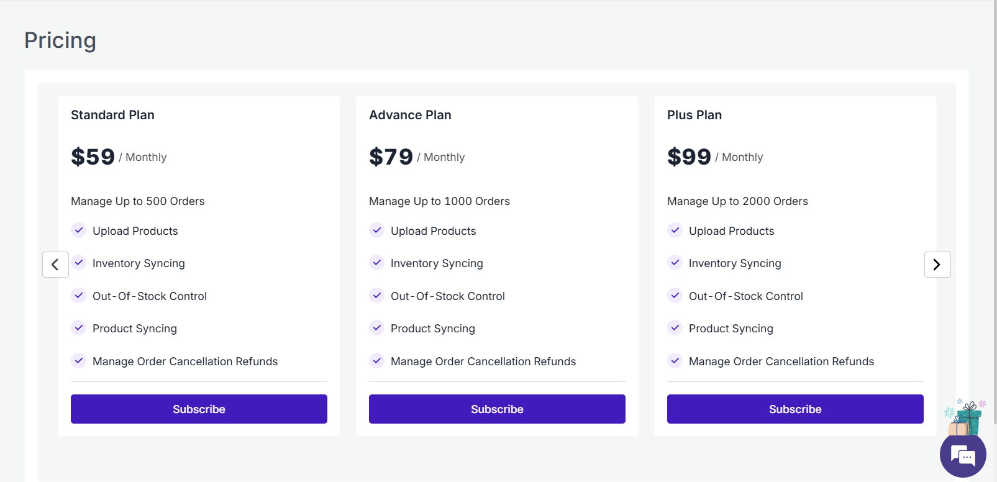997x482 pixels.
Task: Click Standard Plan Upload Products checkmark
Action: point(79,230)
